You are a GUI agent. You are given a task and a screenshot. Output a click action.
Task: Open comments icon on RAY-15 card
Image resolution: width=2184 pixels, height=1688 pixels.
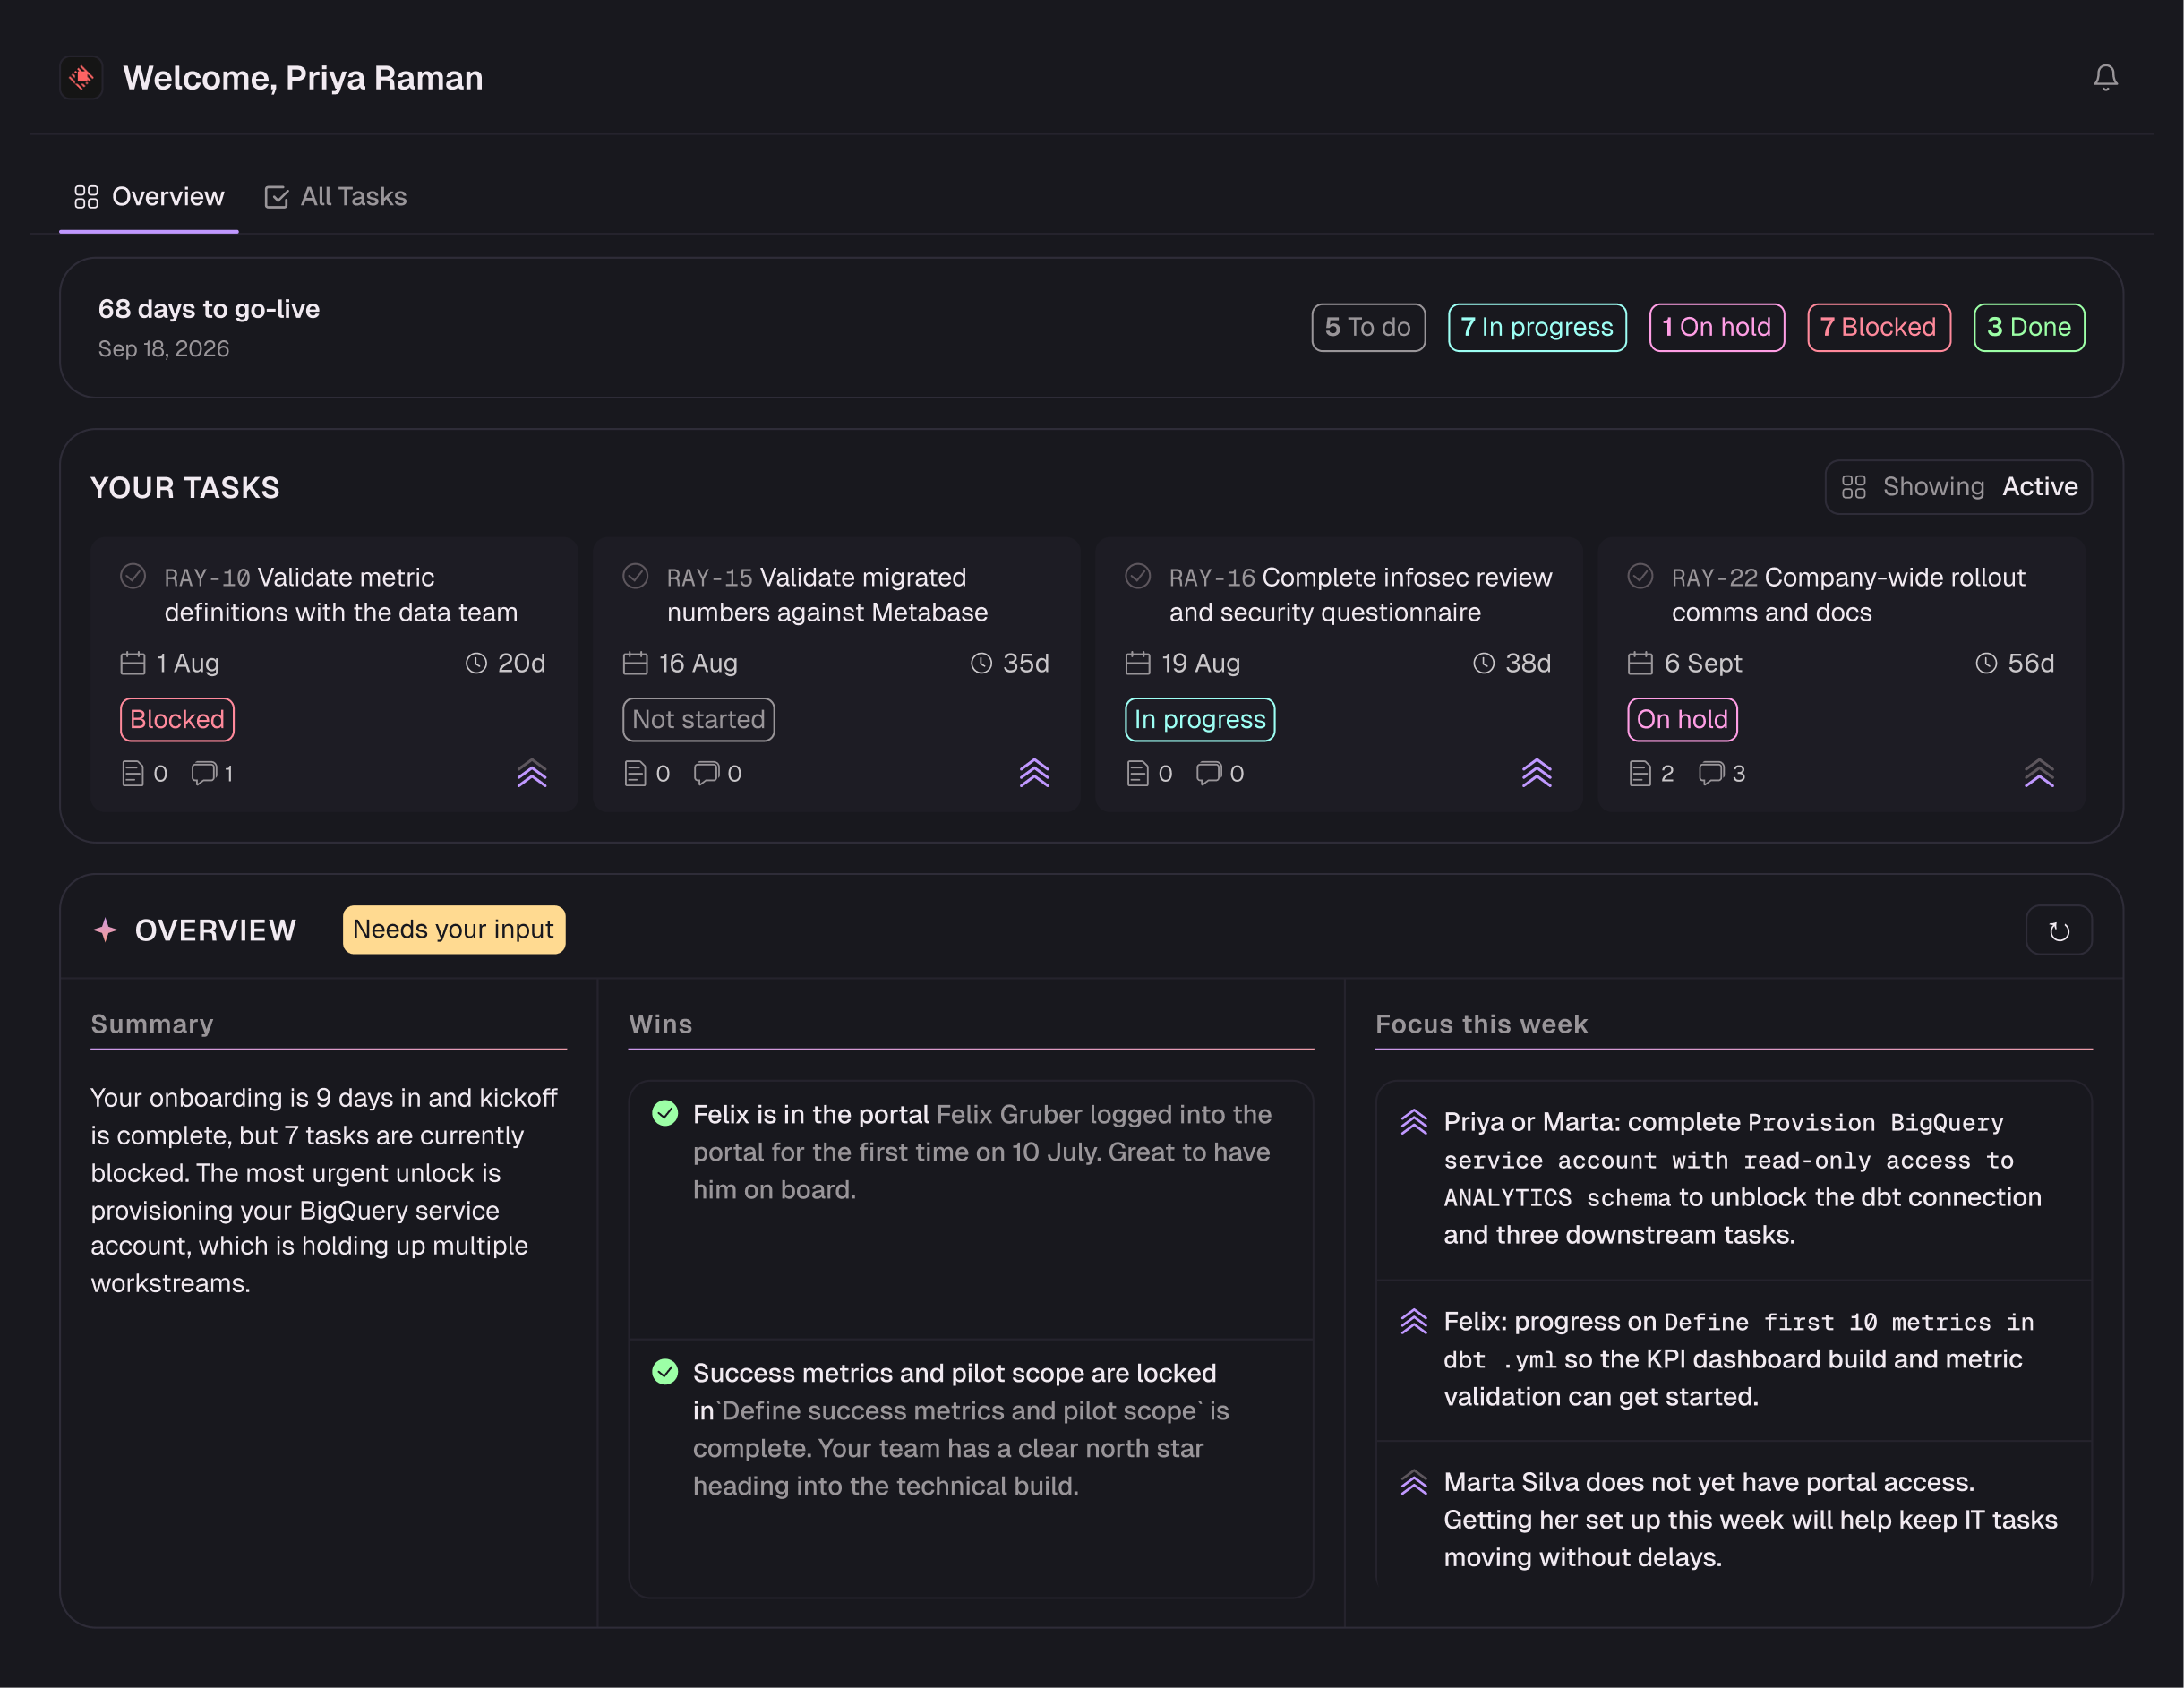(x=706, y=773)
